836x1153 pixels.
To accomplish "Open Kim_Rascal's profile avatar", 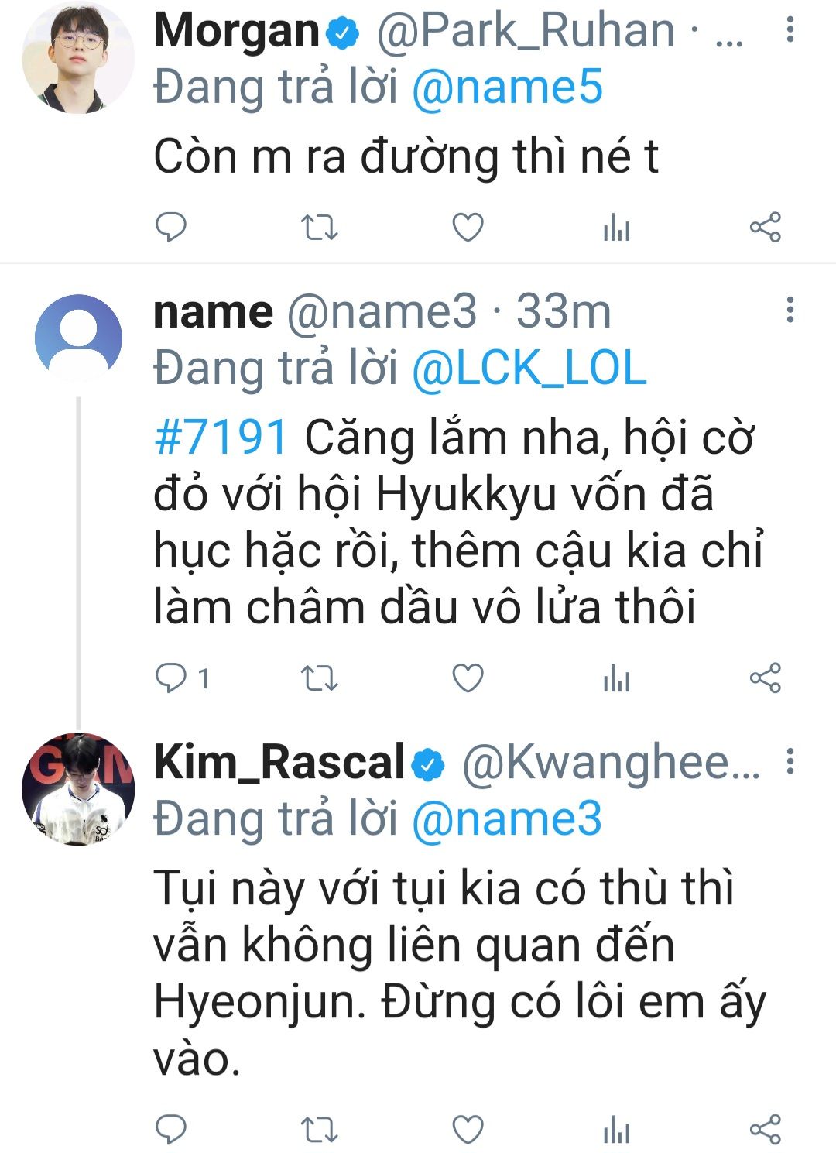I will click(78, 789).
